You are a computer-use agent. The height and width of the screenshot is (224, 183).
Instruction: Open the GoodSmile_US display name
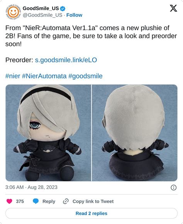click(41, 9)
